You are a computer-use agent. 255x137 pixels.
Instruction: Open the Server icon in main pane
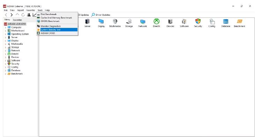pos(87,21)
